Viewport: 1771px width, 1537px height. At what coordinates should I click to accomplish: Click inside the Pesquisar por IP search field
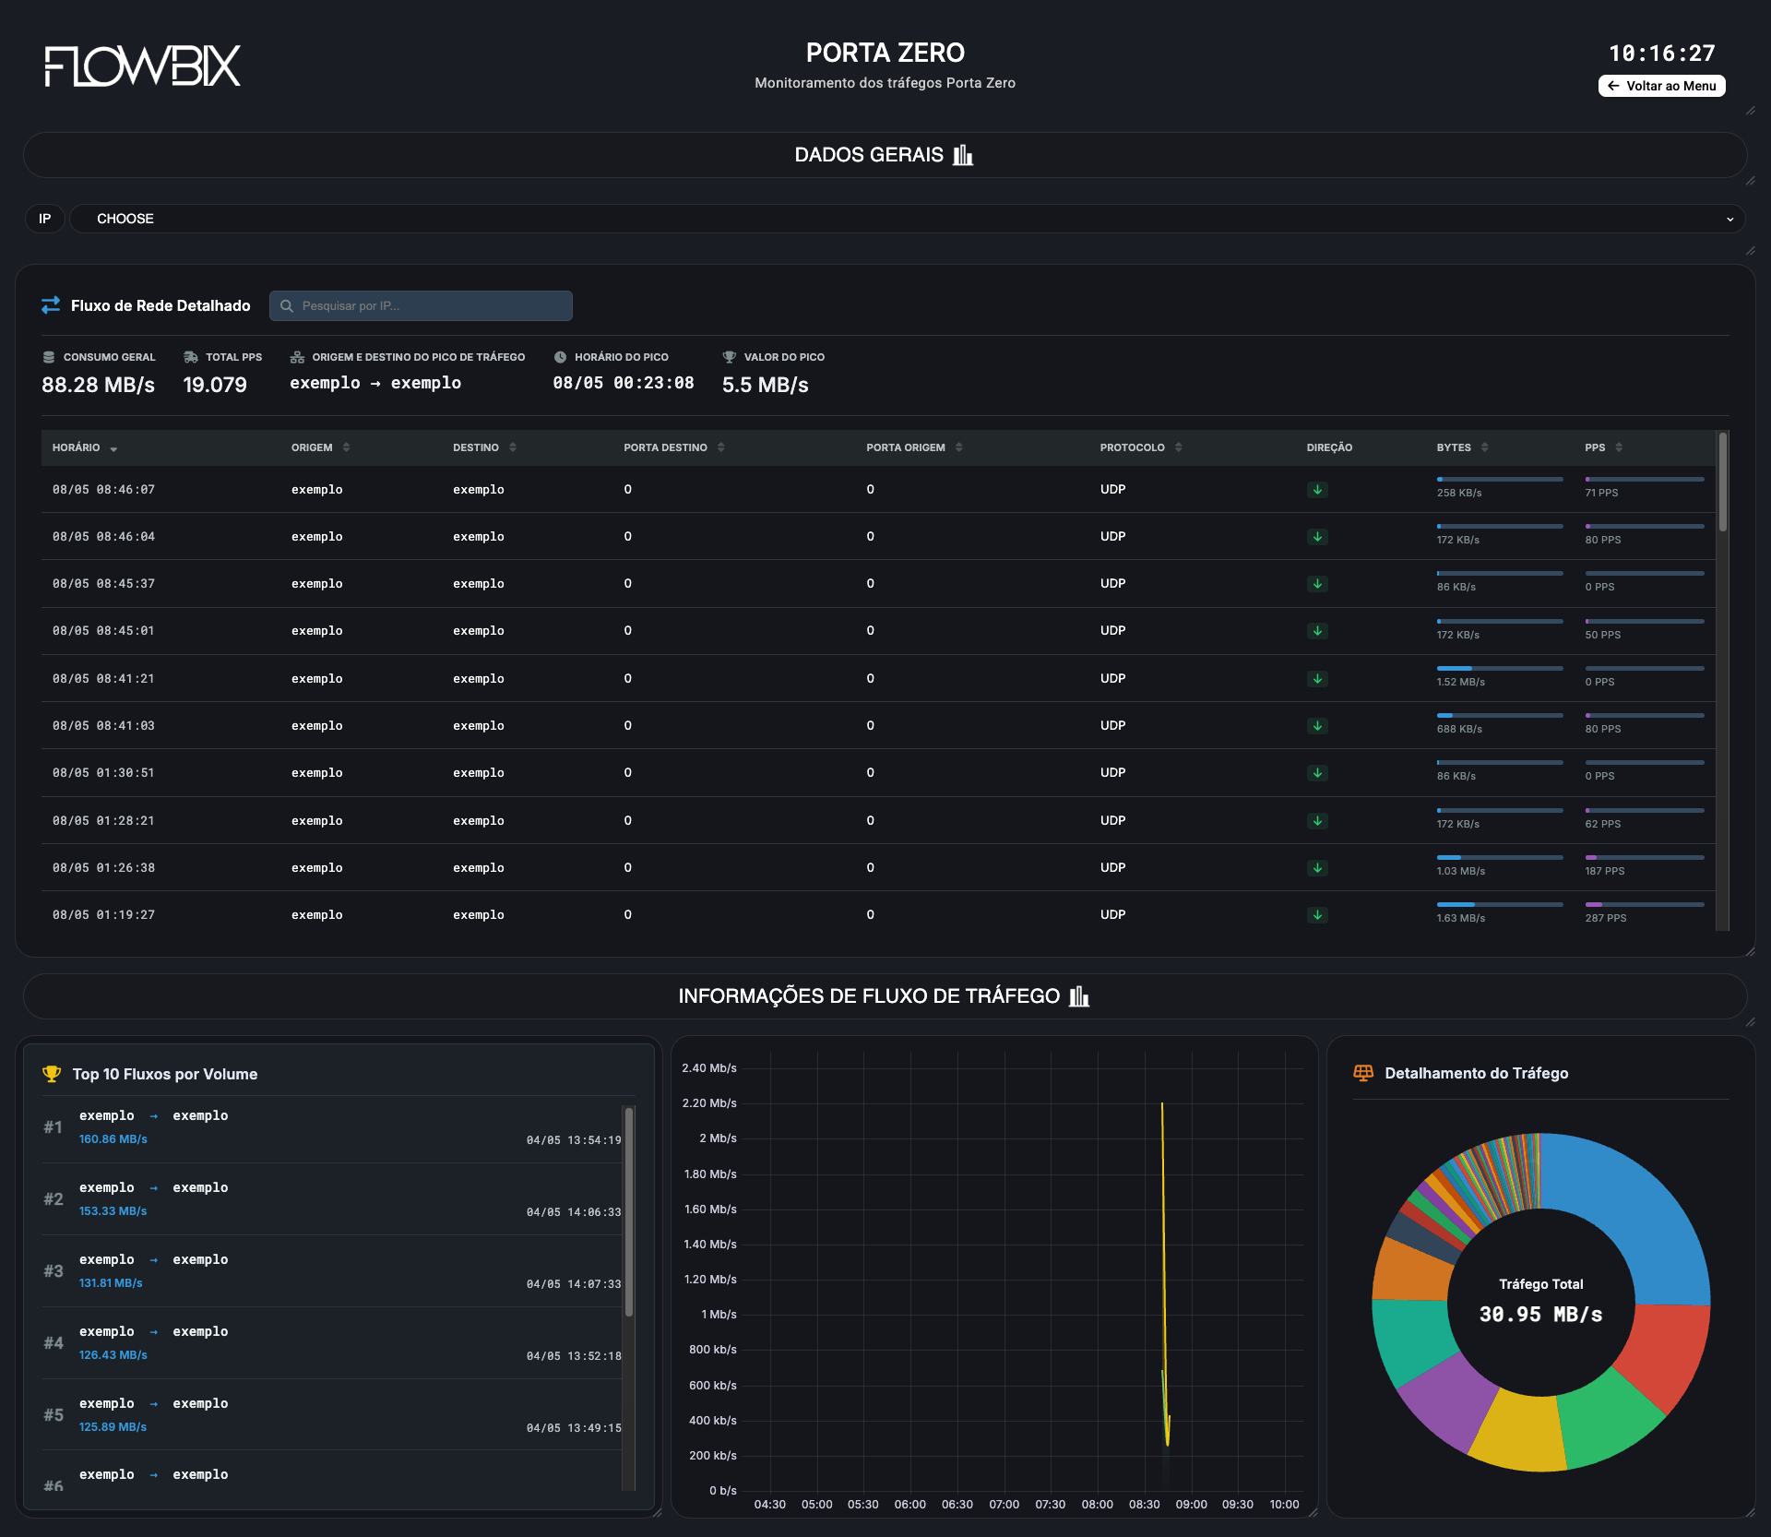pyautogui.click(x=421, y=305)
